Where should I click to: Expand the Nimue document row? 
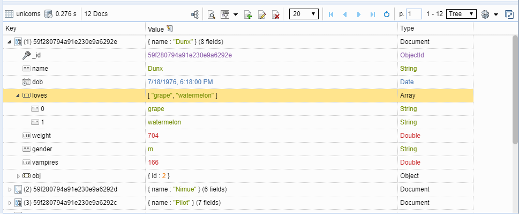[10, 189]
